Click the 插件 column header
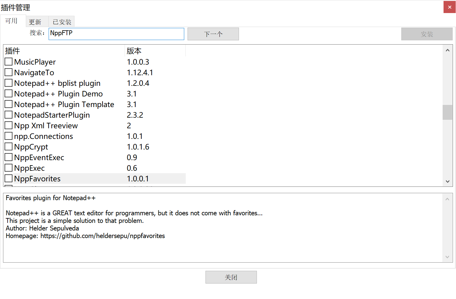456x299 pixels. point(64,51)
